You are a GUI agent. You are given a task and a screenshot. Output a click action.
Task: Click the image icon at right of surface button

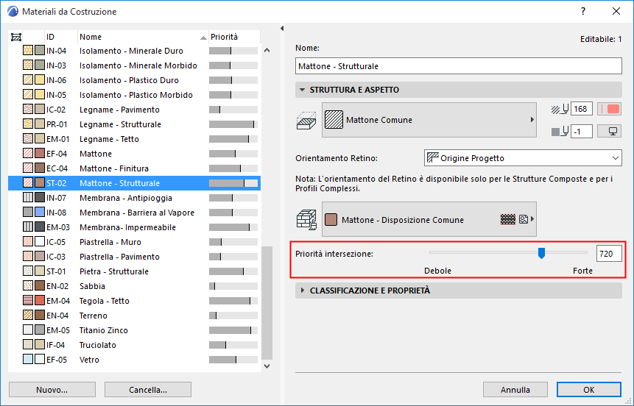524,219
